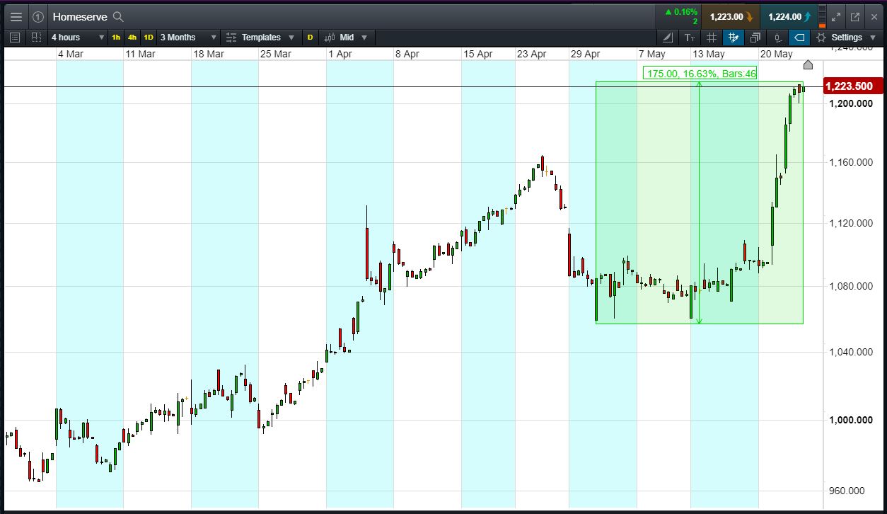Image resolution: width=887 pixels, height=514 pixels.
Task: Click the 175.00, 16.63%, Bars:46 label
Action: (x=700, y=73)
